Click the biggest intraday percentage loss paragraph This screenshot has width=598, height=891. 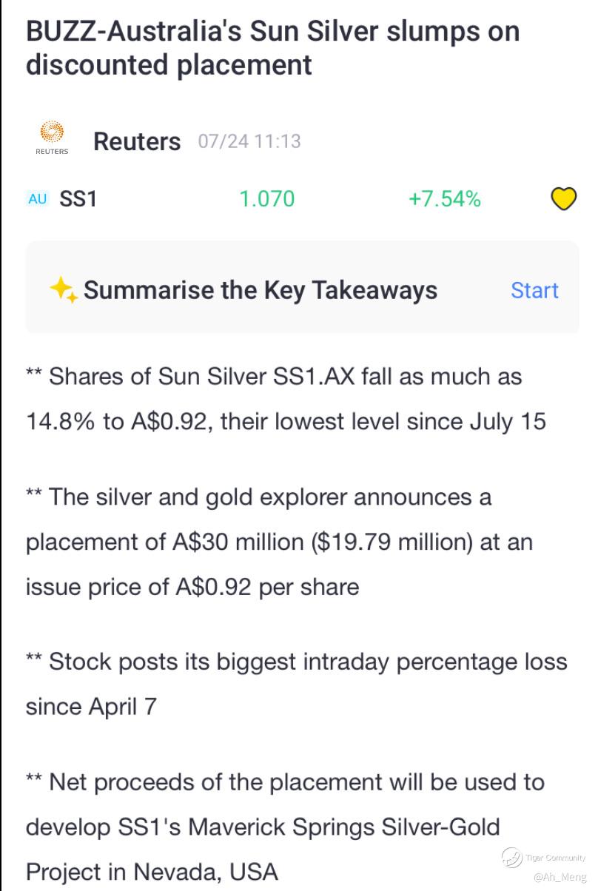pos(296,684)
